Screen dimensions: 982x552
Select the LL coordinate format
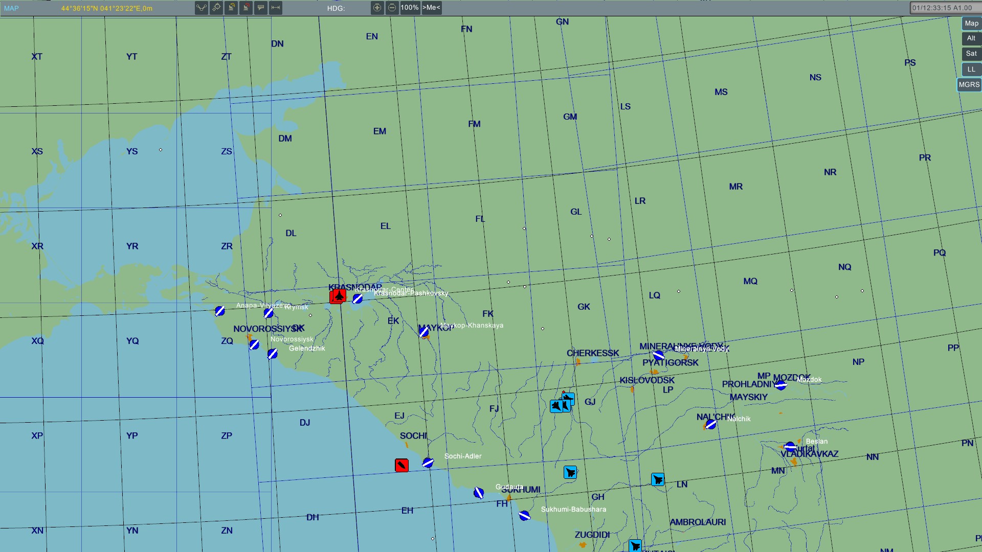click(971, 70)
